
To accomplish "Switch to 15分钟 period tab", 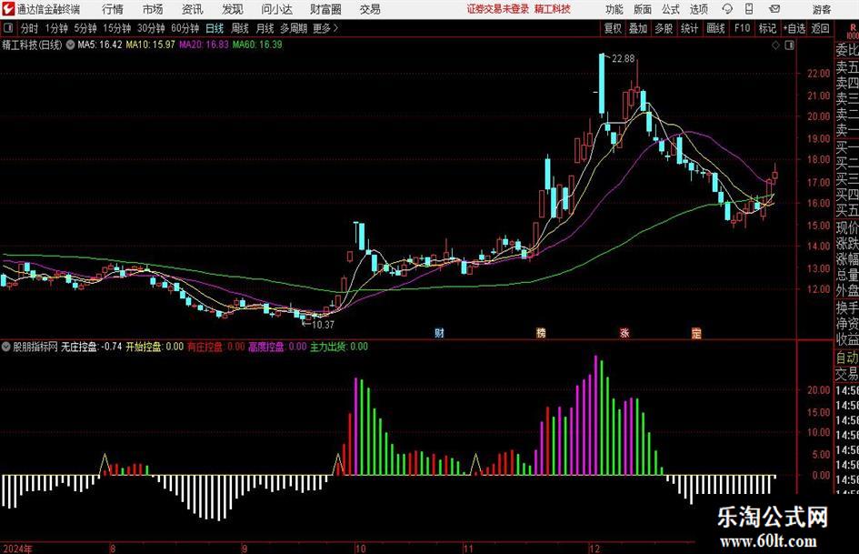I will click(x=117, y=28).
